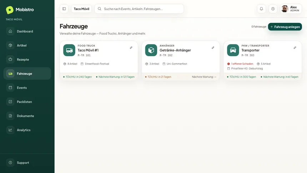Open the Artikel sidebar item
Viewport: 307px width, 173px height.
27,45
